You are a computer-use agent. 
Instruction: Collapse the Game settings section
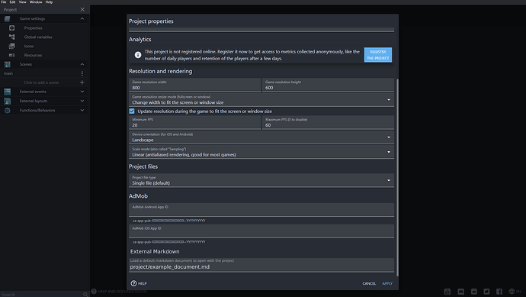tap(82, 19)
